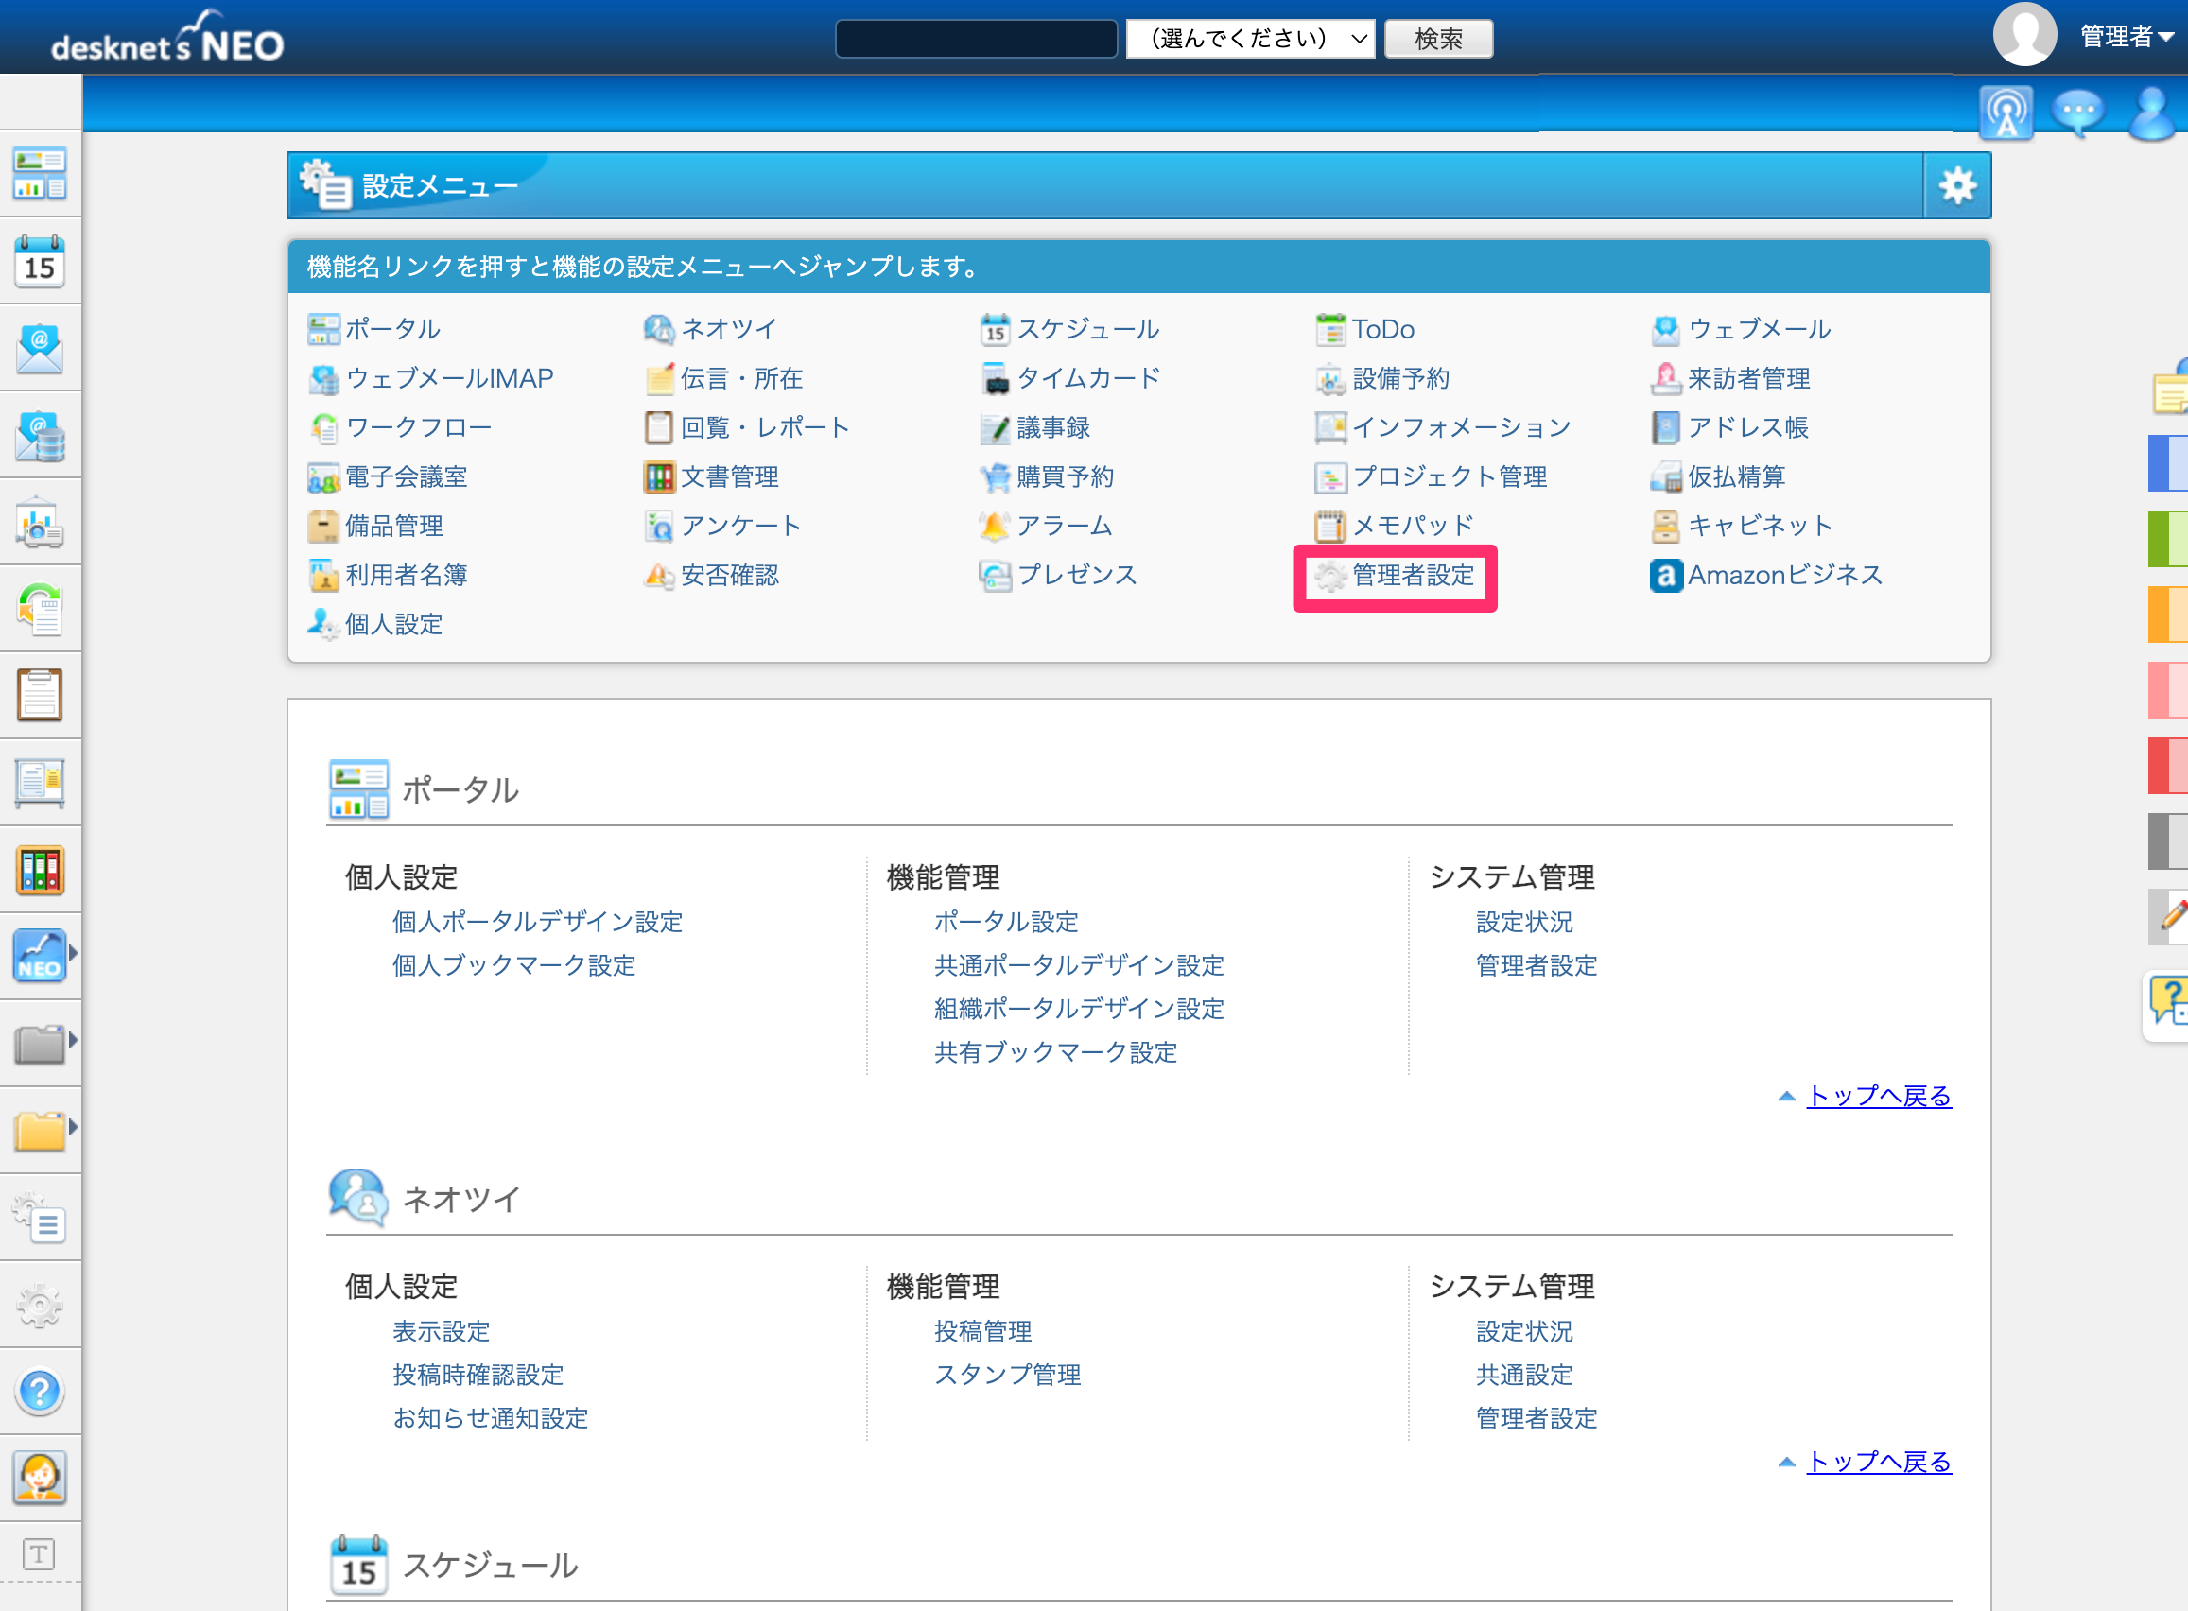Click the administrator avatar picture
Image resolution: width=2188 pixels, height=1611 pixels.
(2024, 35)
